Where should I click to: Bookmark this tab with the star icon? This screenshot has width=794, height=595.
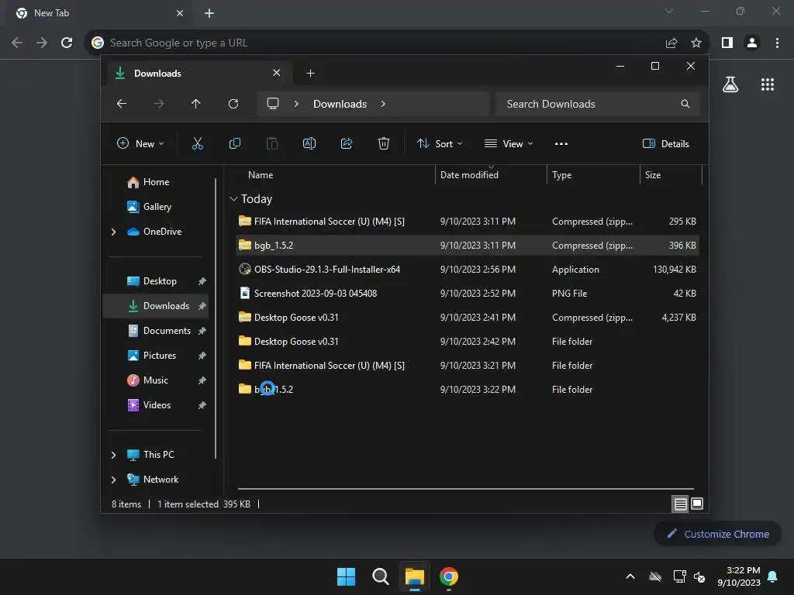tap(696, 43)
